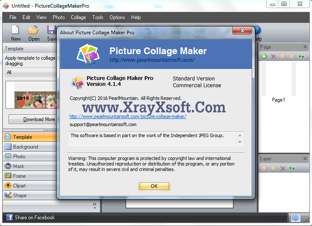The image size is (312, 226).
Task: Select the Shape sidebar category
Action: 30,195
